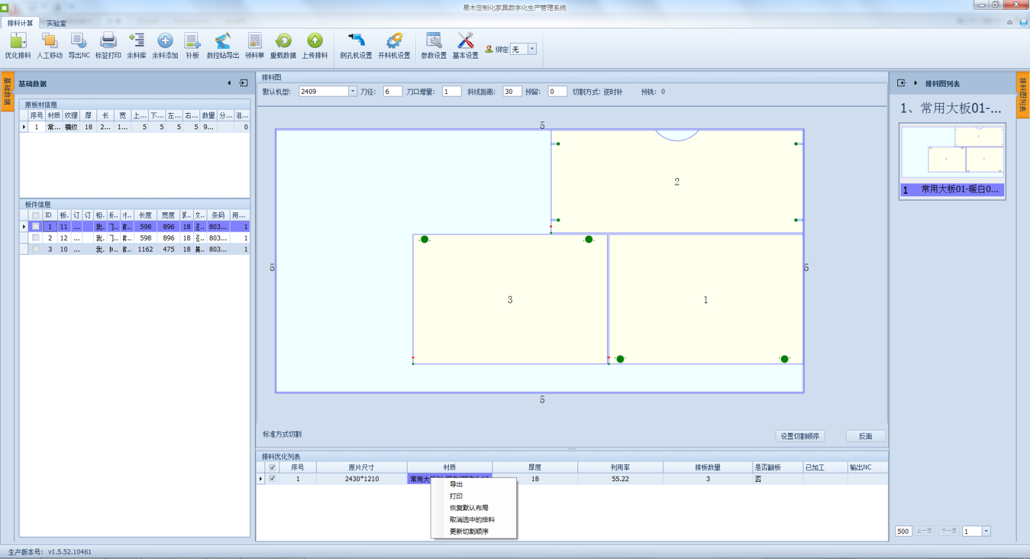Switch to the 实验室 tab
The width and height of the screenshot is (1030, 559).
pyautogui.click(x=56, y=23)
